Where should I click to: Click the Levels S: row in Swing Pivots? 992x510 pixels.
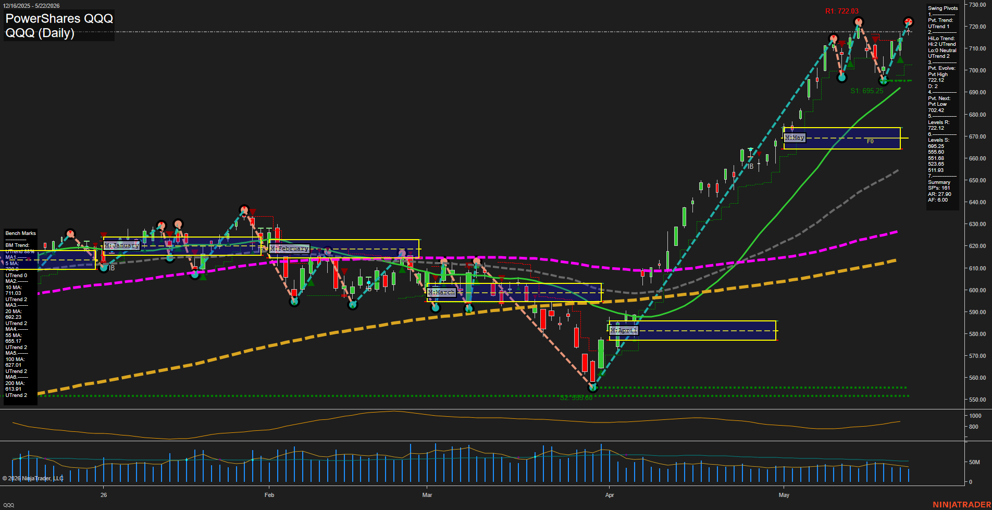click(x=939, y=140)
